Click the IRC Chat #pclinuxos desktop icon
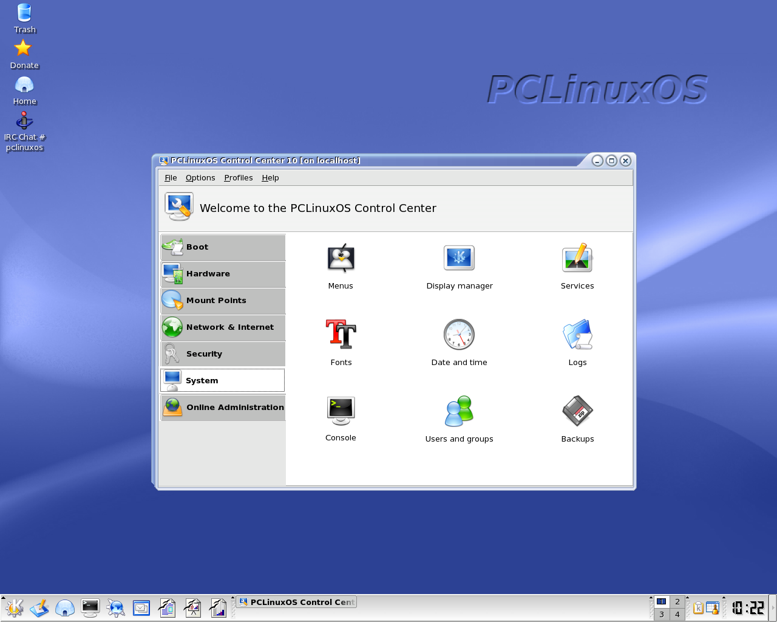Viewport: 777px width, 622px height. (x=24, y=131)
